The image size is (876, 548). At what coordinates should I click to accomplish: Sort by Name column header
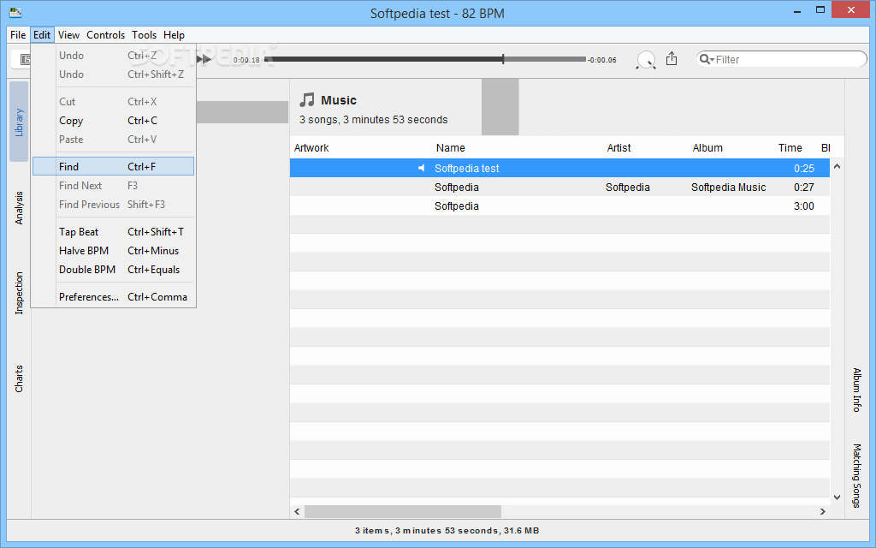[450, 147]
